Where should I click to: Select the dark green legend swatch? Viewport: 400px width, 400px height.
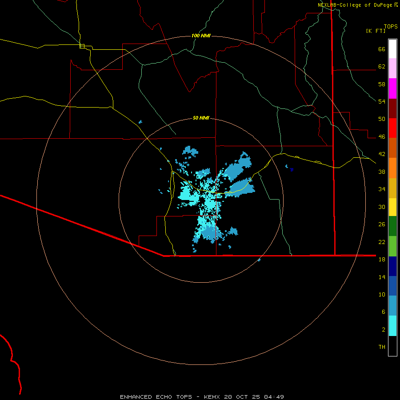point(392,226)
